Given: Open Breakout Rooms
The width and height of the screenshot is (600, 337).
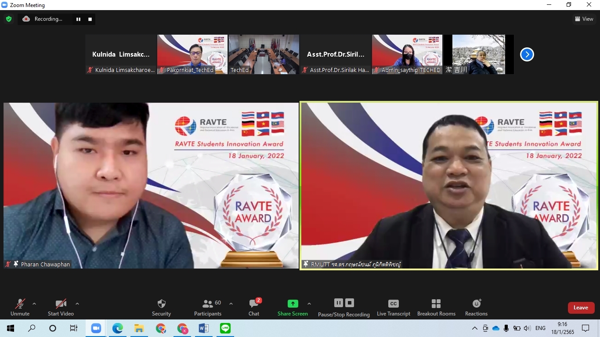Looking at the screenshot, I should point(436,304).
